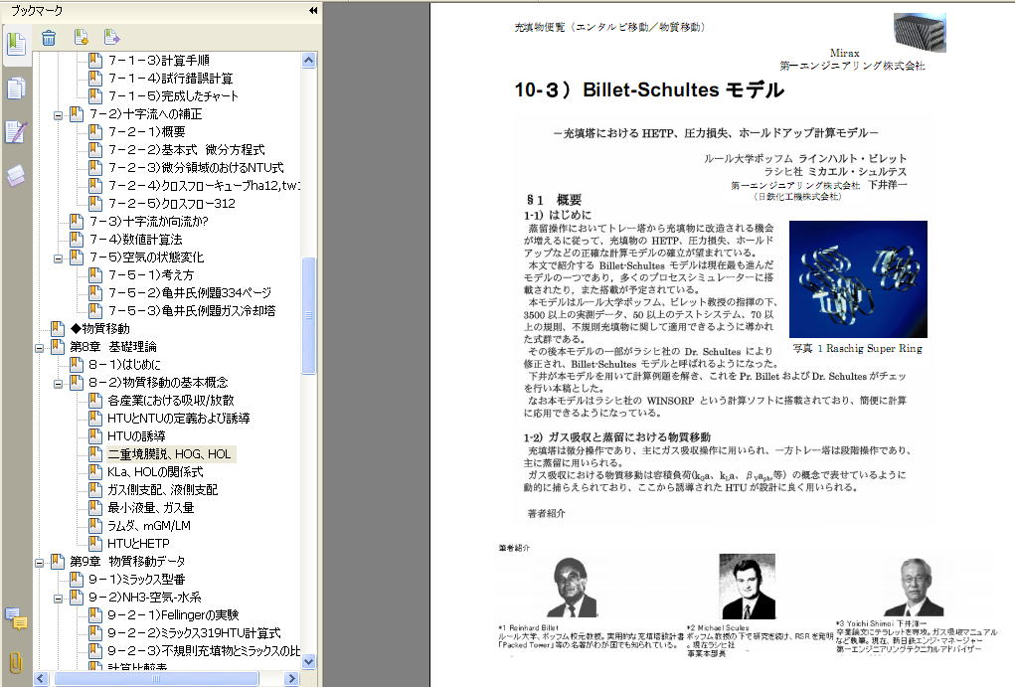Jump to bookmark 7-4)数値計算法
The height and width of the screenshot is (687, 1015).
point(135,240)
